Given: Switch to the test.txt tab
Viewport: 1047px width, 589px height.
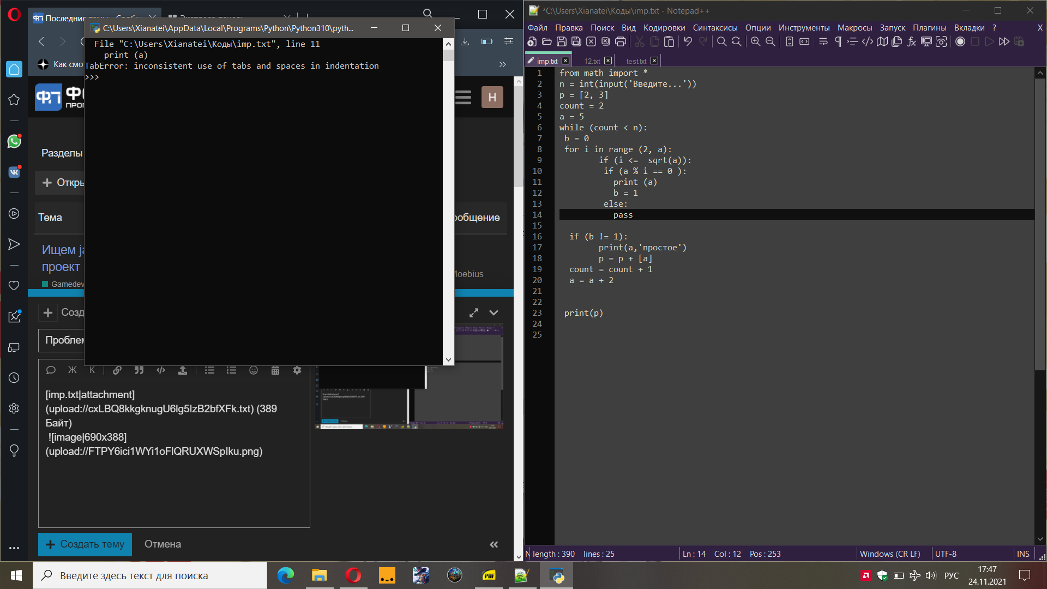Looking at the screenshot, I should pyautogui.click(x=636, y=61).
